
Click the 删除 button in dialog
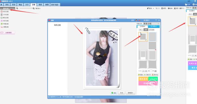tap(141, 75)
